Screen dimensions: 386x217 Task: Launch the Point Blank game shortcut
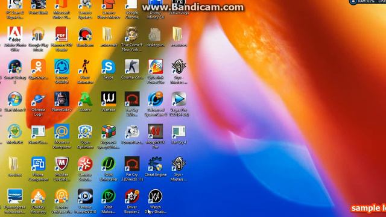(x=38, y=8)
